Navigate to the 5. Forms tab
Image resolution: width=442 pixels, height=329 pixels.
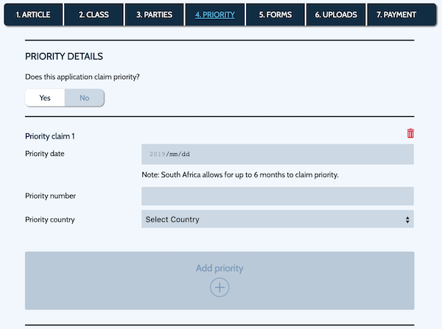(276, 15)
